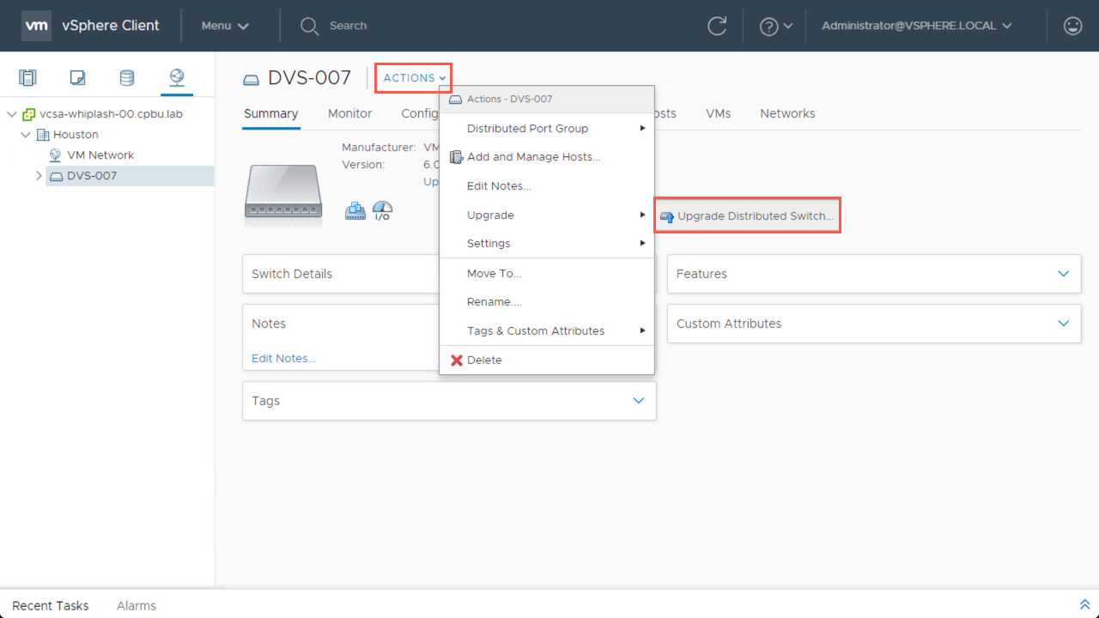This screenshot has width=1099, height=618.
Task: Select vcsa-whiplash-00.cpbu.lab vCenter item
Action: [111, 114]
